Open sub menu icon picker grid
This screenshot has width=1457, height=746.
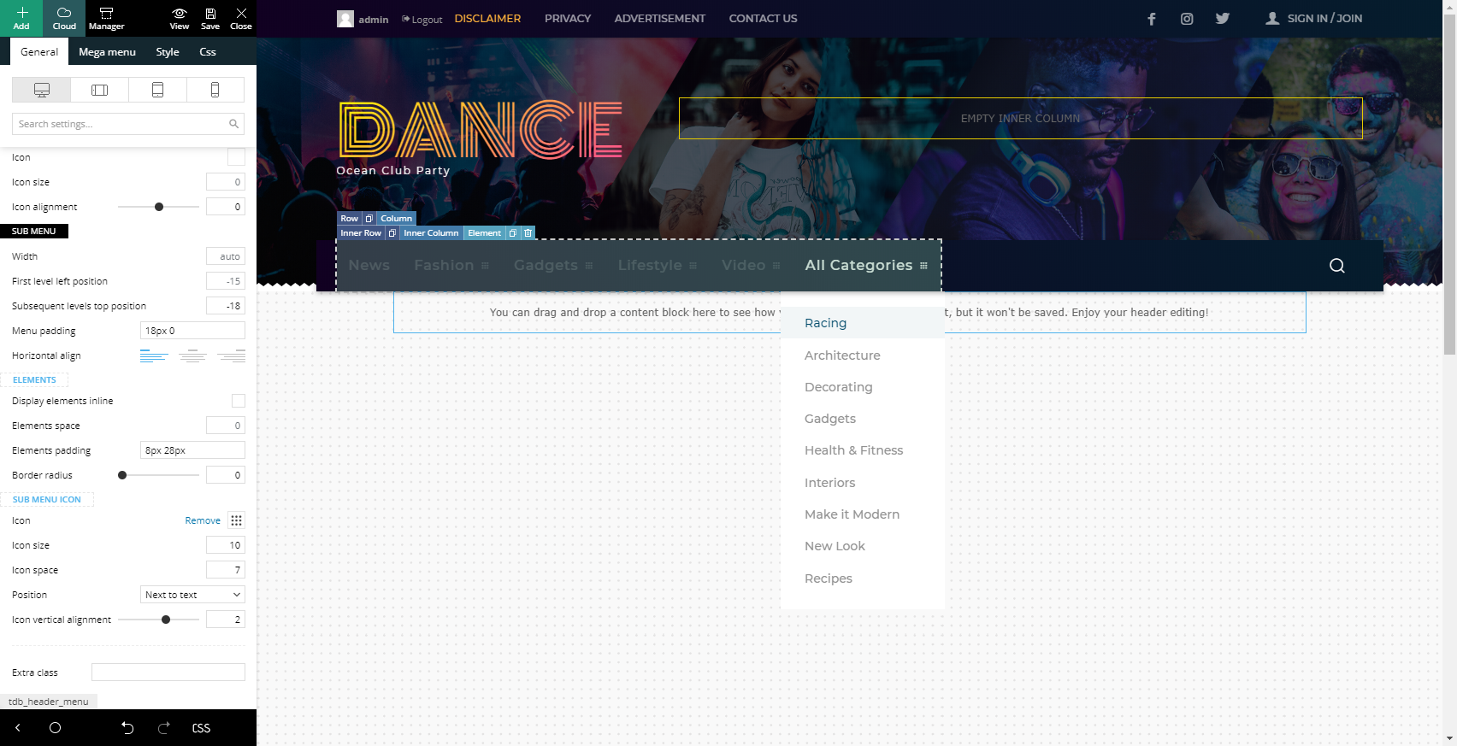click(236, 520)
